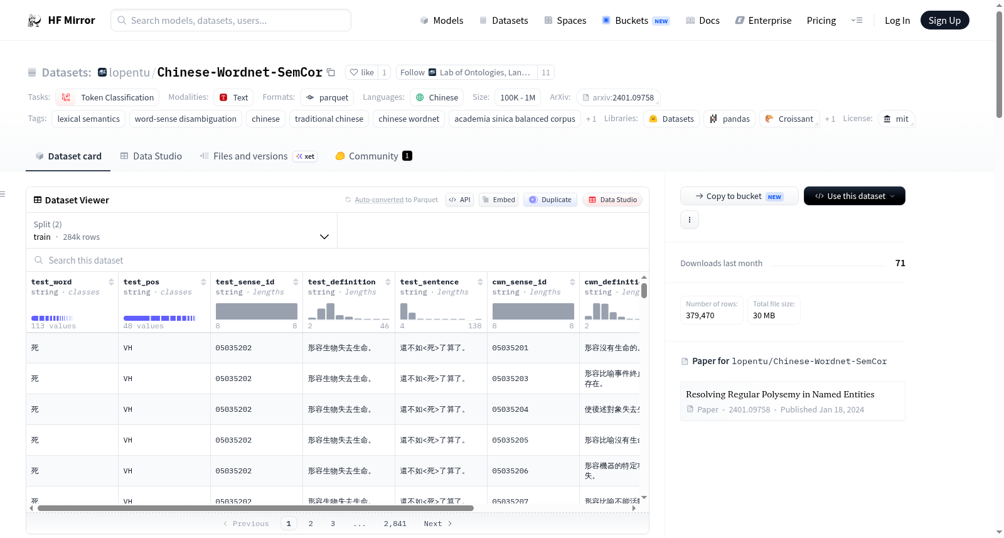Click the more options three-dot button
Image resolution: width=1004 pixels, height=538 pixels.
690,220
